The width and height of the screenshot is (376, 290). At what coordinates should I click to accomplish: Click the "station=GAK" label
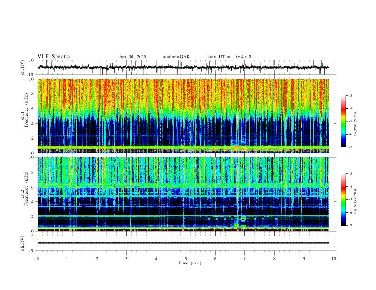coord(176,57)
